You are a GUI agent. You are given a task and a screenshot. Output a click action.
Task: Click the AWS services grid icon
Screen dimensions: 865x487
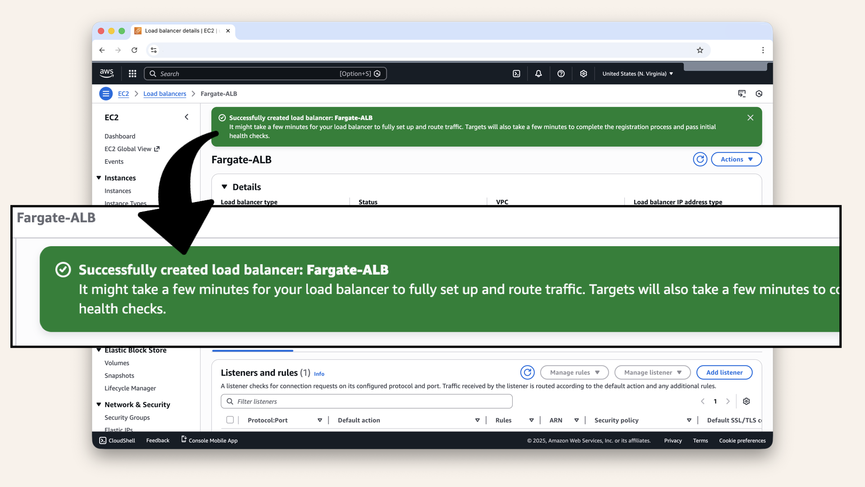click(x=132, y=73)
